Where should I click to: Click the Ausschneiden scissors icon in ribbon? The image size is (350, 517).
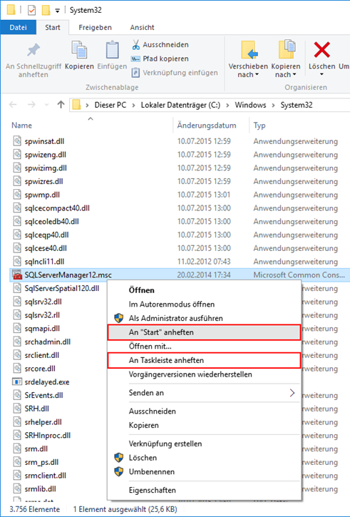(135, 45)
